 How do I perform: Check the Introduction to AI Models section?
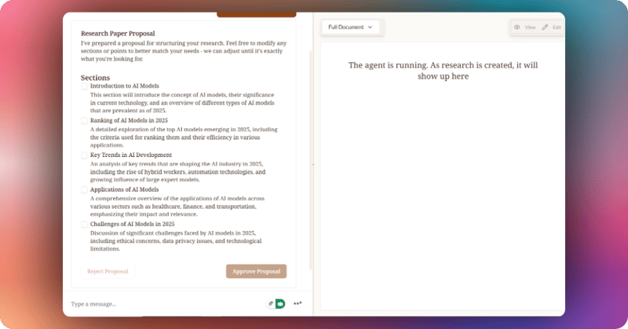tap(85, 86)
